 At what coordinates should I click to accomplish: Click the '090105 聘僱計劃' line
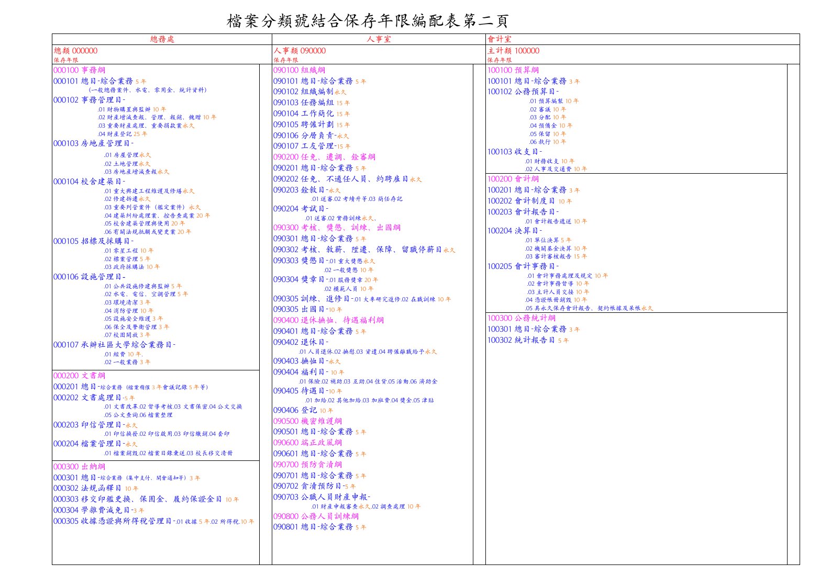point(312,125)
